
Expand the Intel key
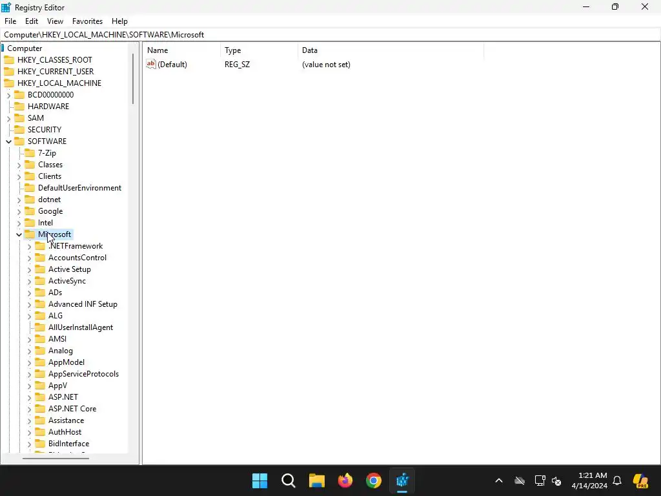click(19, 223)
